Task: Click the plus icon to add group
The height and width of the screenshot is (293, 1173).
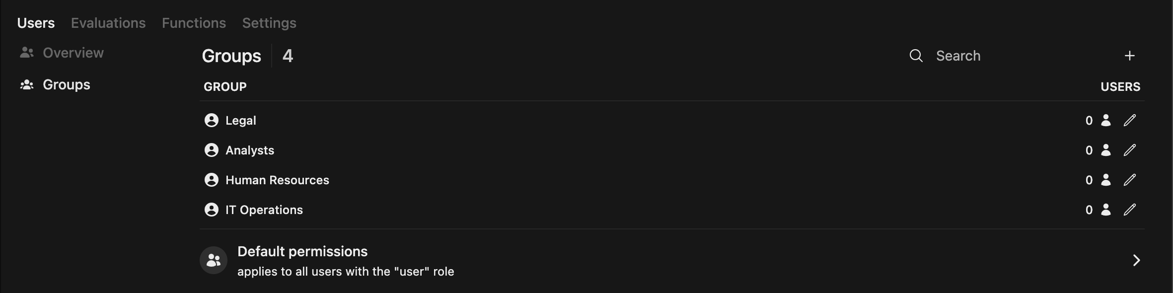Action: [1130, 56]
